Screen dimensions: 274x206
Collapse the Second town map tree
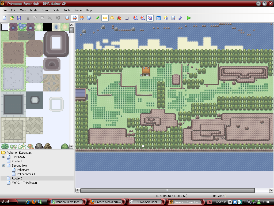pyautogui.click(x=4, y=165)
